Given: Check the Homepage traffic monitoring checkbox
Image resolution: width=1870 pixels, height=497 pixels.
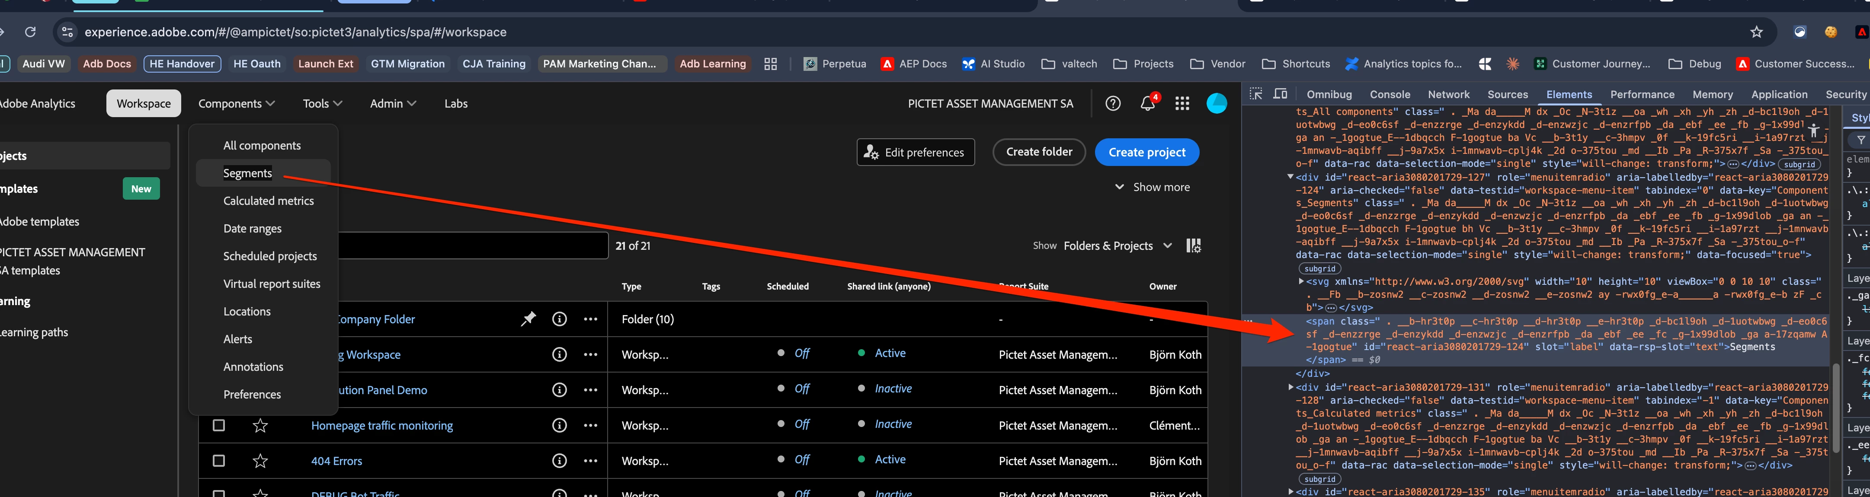Looking at the screenshot, I should [x=218, y=426].
